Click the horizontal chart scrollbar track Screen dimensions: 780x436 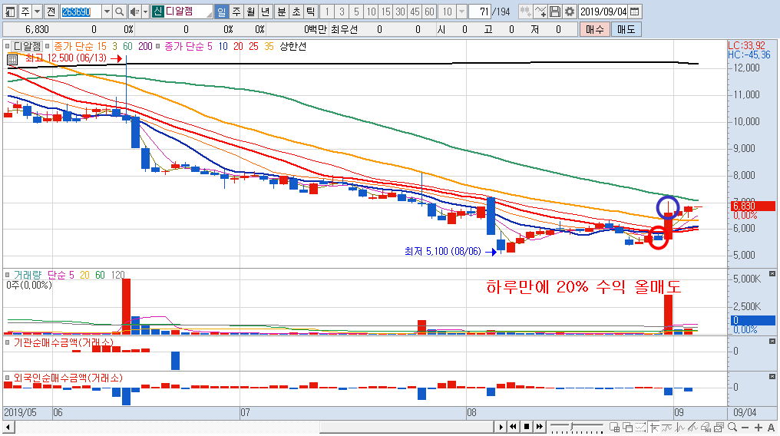coord(253,427)
